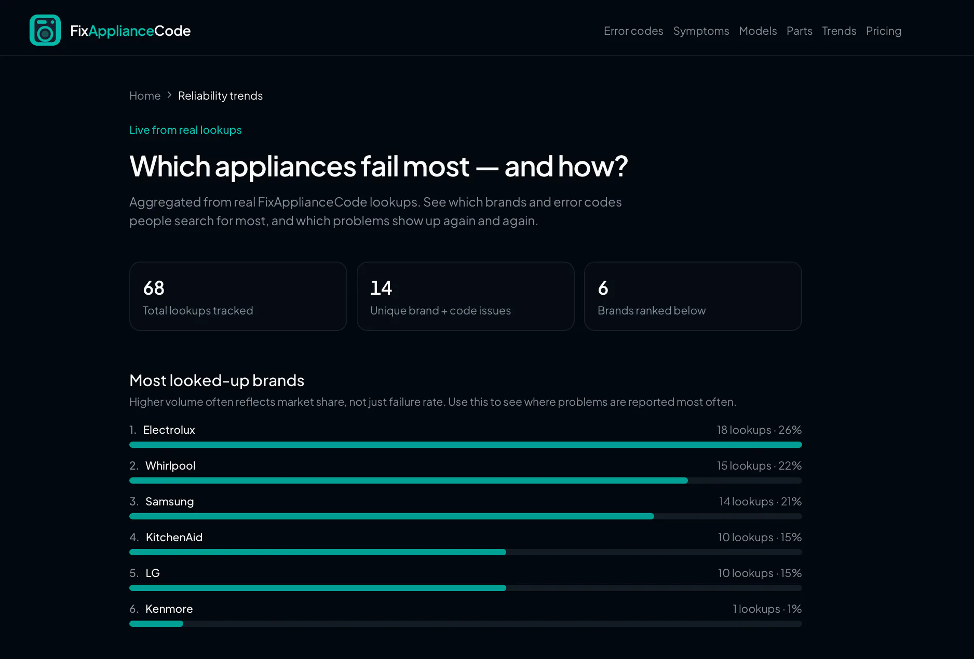Click the '18 lookups · 26%' value
The width and height of the screenshot is (974, 659).
coord(759,430)
